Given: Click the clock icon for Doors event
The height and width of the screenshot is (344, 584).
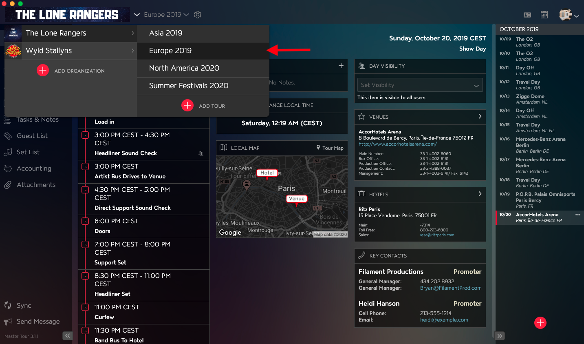Looking at the screenshot, I should (85, 221).
